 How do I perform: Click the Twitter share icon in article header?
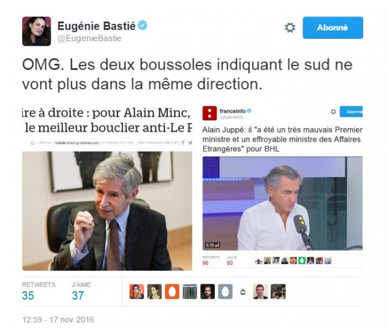(x=190, y=142)
